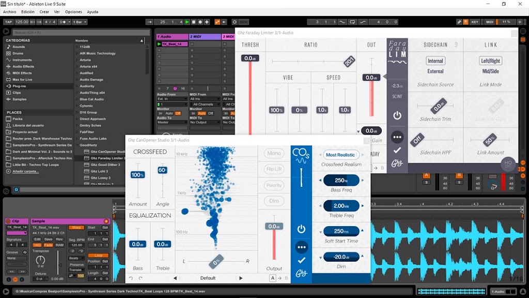This screenshot has height=298, width=529.
Task: Click Flip L/R button in CanOpener
Action: (274, 169)
